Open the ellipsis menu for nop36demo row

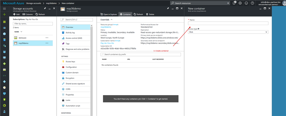(x=47, y=43)
